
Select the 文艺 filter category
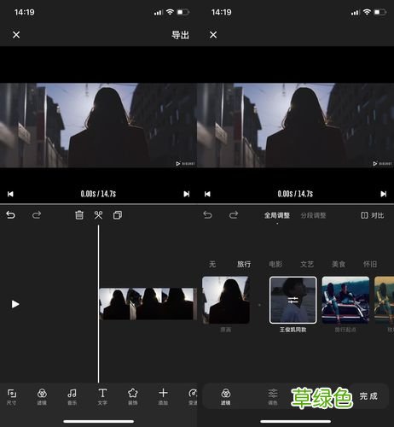(x=307, y=264)
